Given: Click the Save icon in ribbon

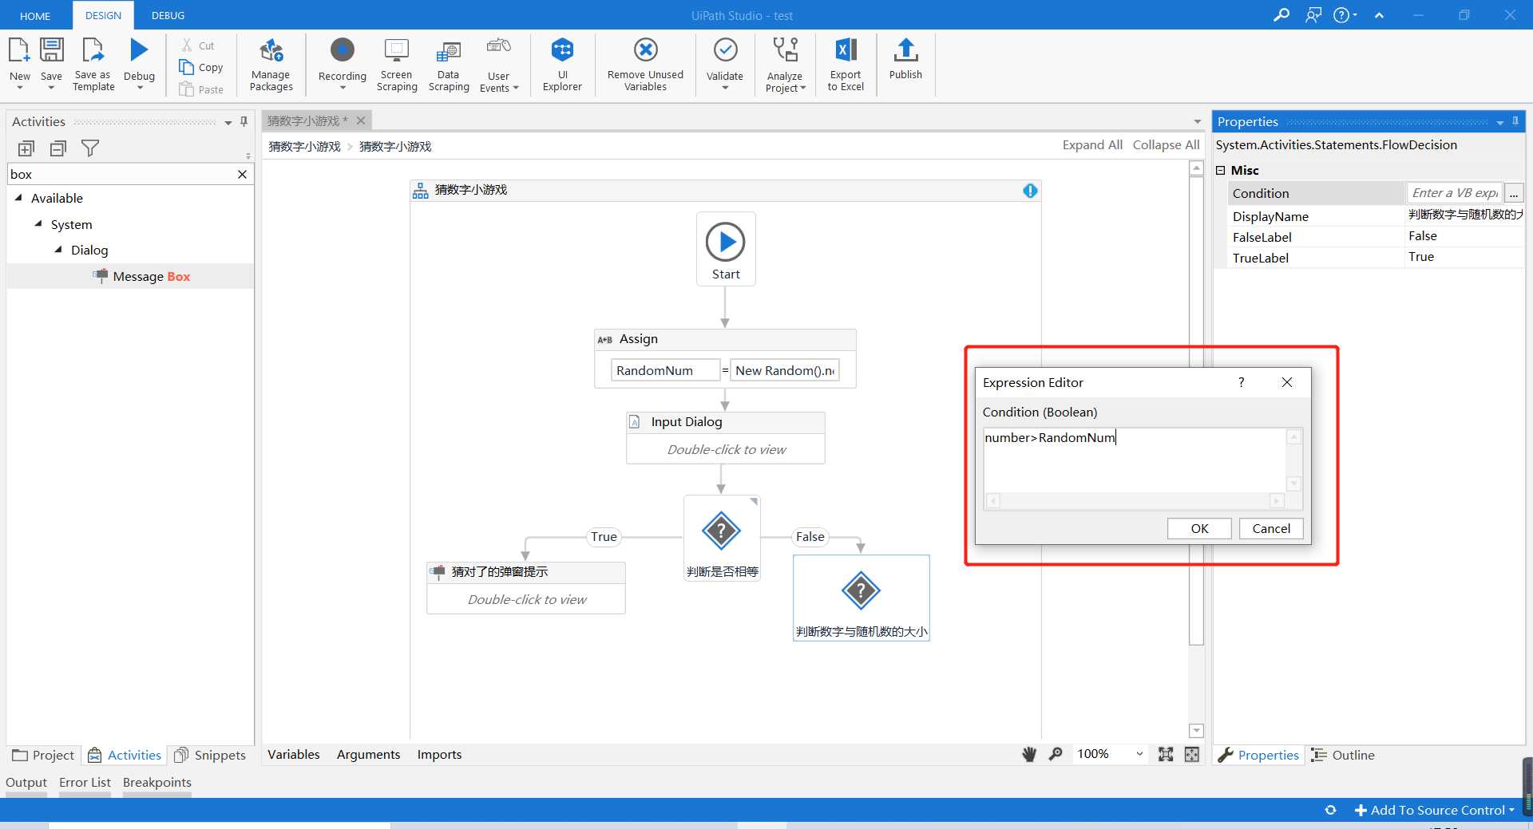Looking at the screenshot, I should (51, 50).
